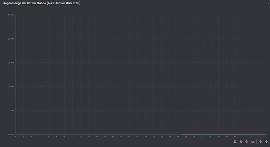Click the x-axis tick labeled 20
Viewport: 270px width, 147px height.
(146, 137)
